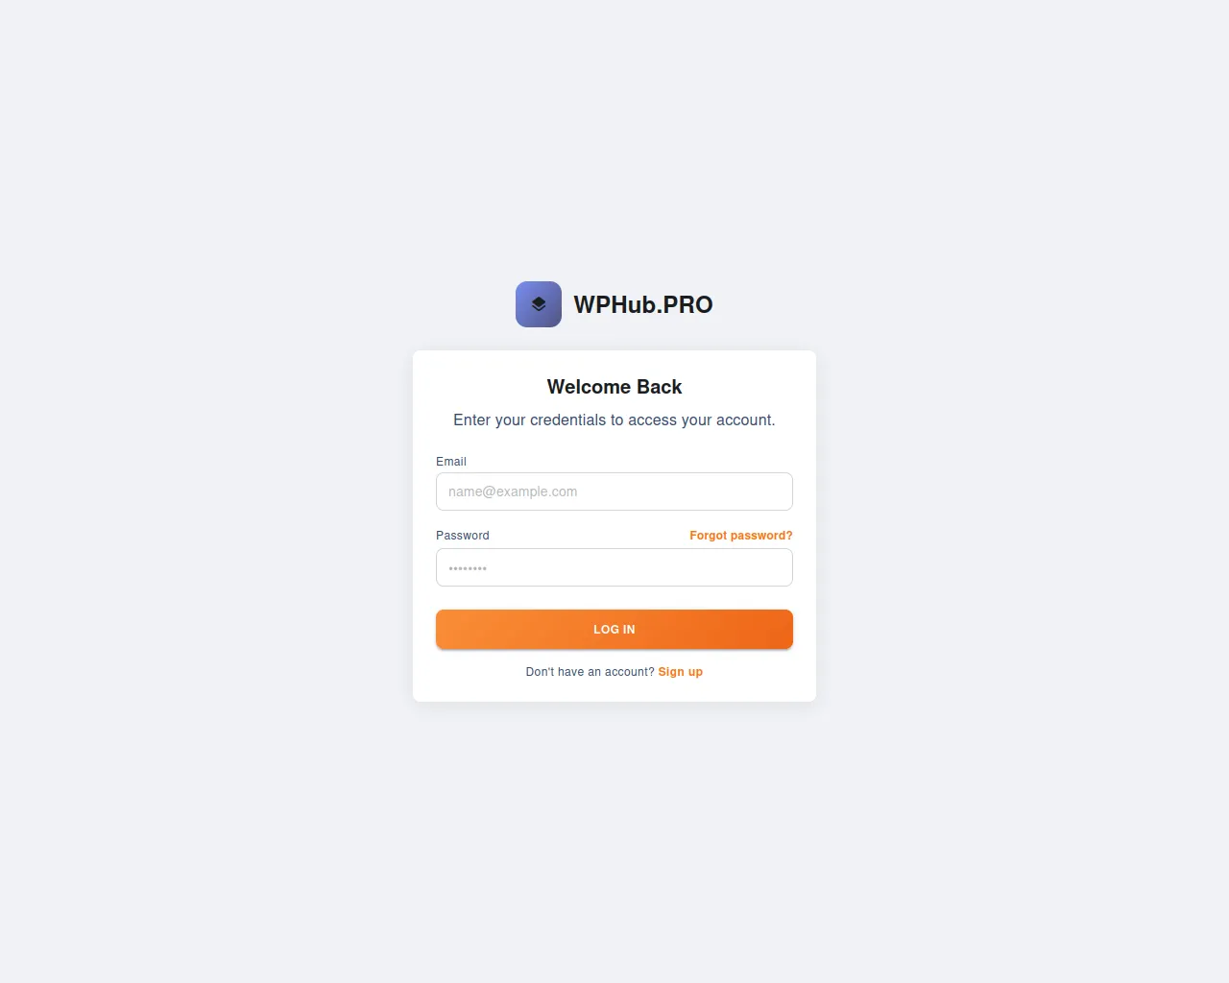Click the WPHub.PRO brand name text

pyautogui.click(x=643, y=304)
